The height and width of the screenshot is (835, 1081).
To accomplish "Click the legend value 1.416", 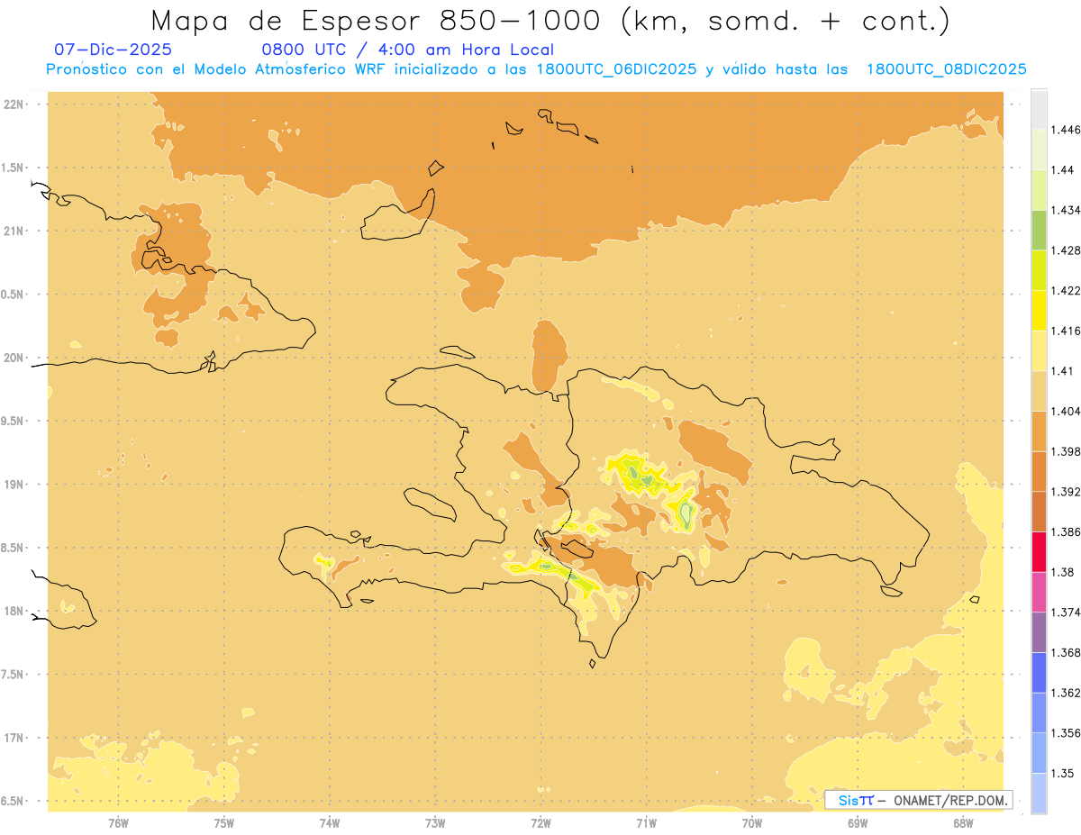I will point(1066,331).
